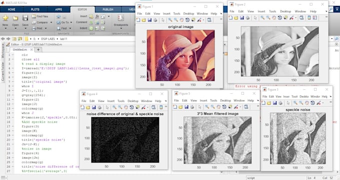Toggle the breakpoint dash on line 15
Image resolution: width=340 pixels, height=180 pixels.
(x=13, y=118)
